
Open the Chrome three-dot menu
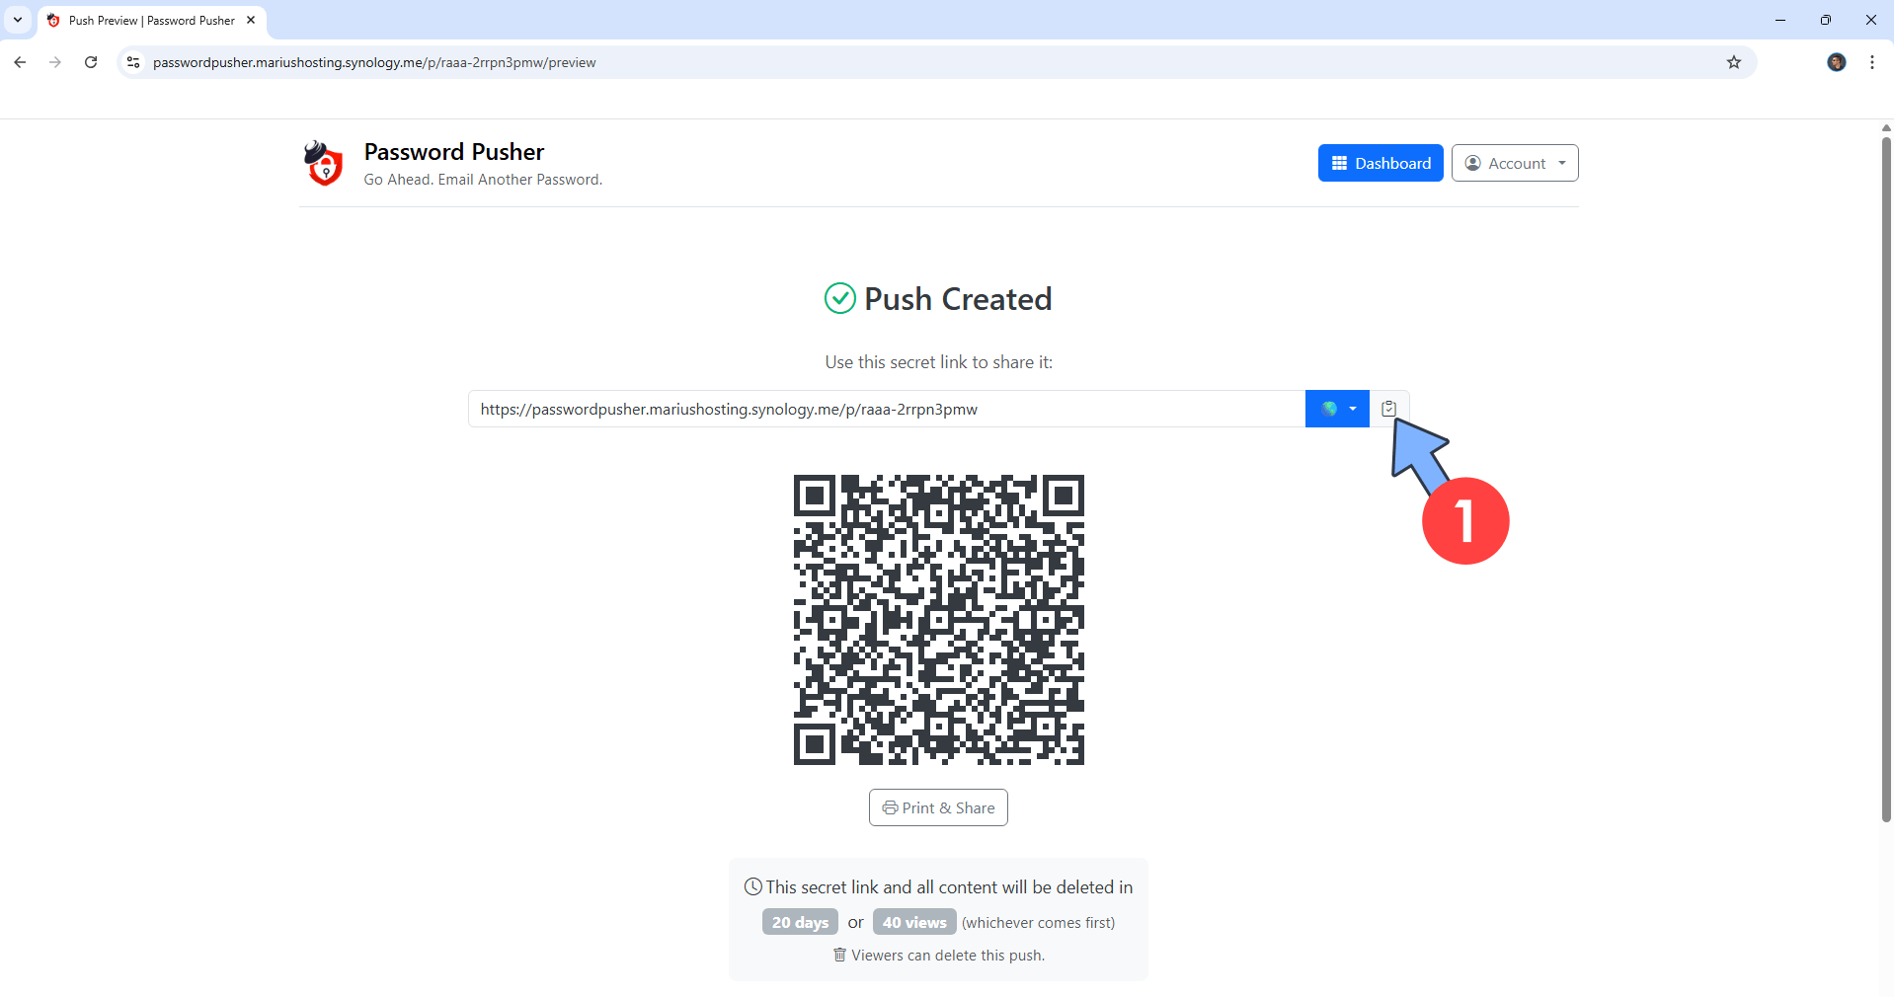click(1871, 62)
